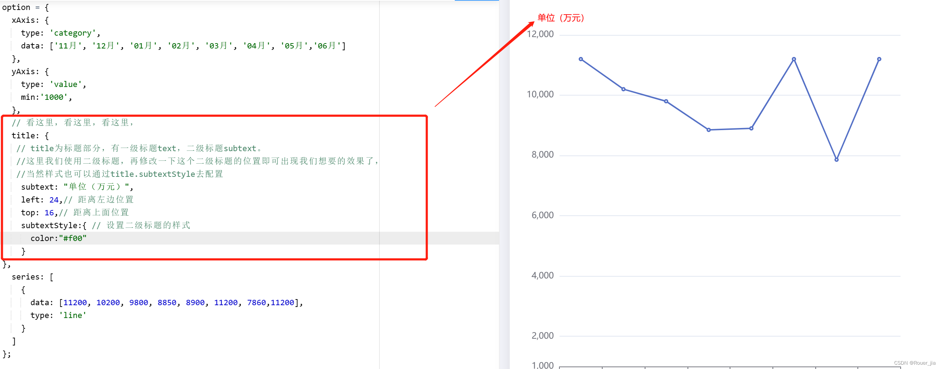Click the 'left: 24' code line

tap(77, 200)
